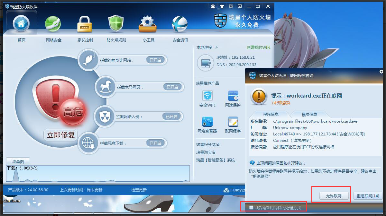
Task: Click the cloud connected status icon
Action: [x=226, y=190]
